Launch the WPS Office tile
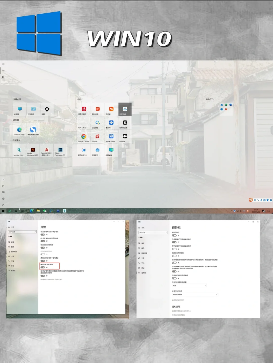Viewport: 273px width, 363px height. pos(84,123)
